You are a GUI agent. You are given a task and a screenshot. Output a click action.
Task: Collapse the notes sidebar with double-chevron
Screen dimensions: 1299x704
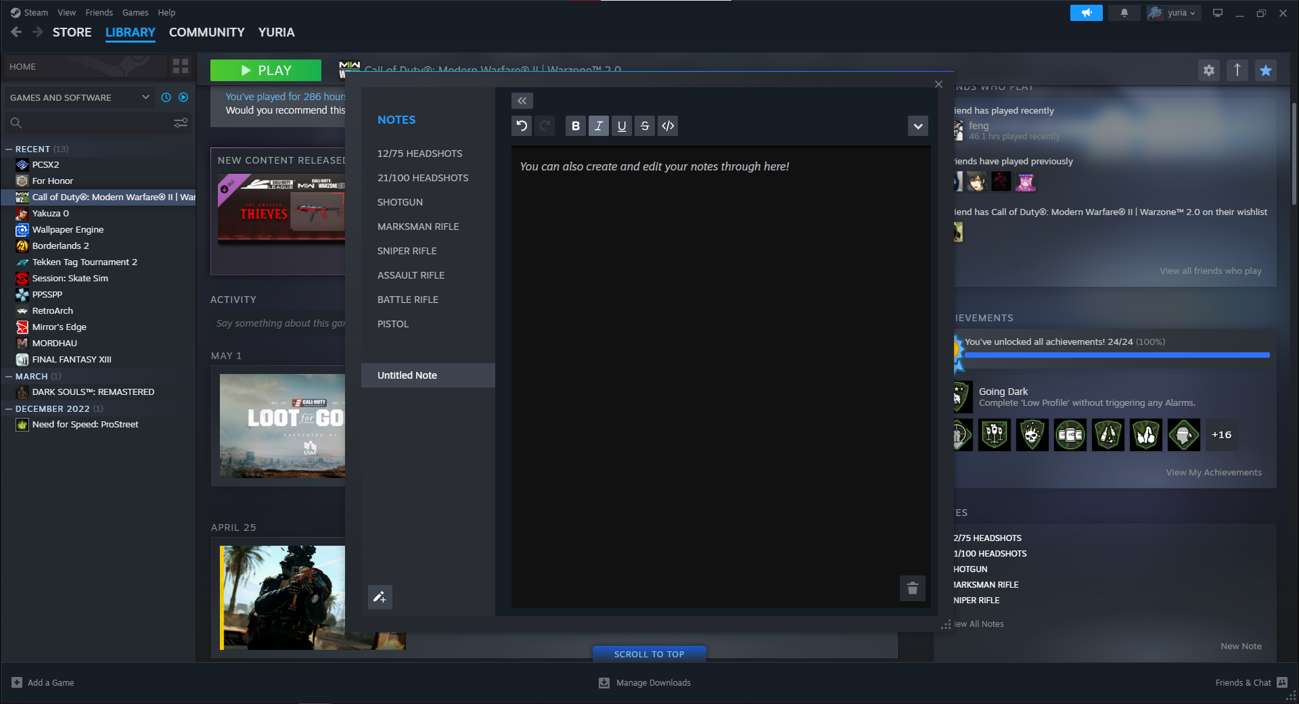[x=522, y=101]
